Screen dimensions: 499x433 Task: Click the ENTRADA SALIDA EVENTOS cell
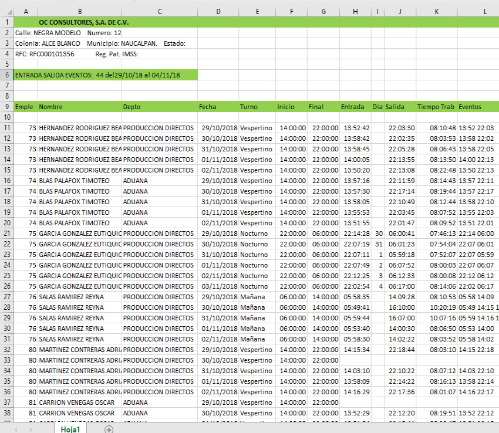(x=97, y=75)
